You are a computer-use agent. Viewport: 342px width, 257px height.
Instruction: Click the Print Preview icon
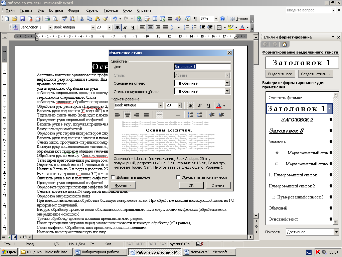[x=55, y=19]
